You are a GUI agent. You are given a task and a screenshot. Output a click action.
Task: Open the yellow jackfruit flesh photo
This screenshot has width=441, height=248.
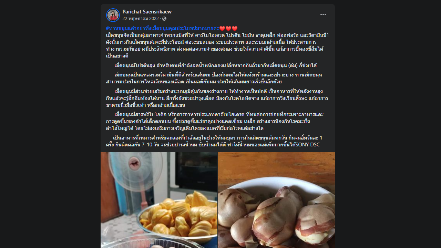(x=159, y=200)
